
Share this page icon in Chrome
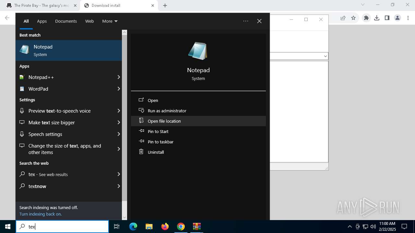click(343, 18)
